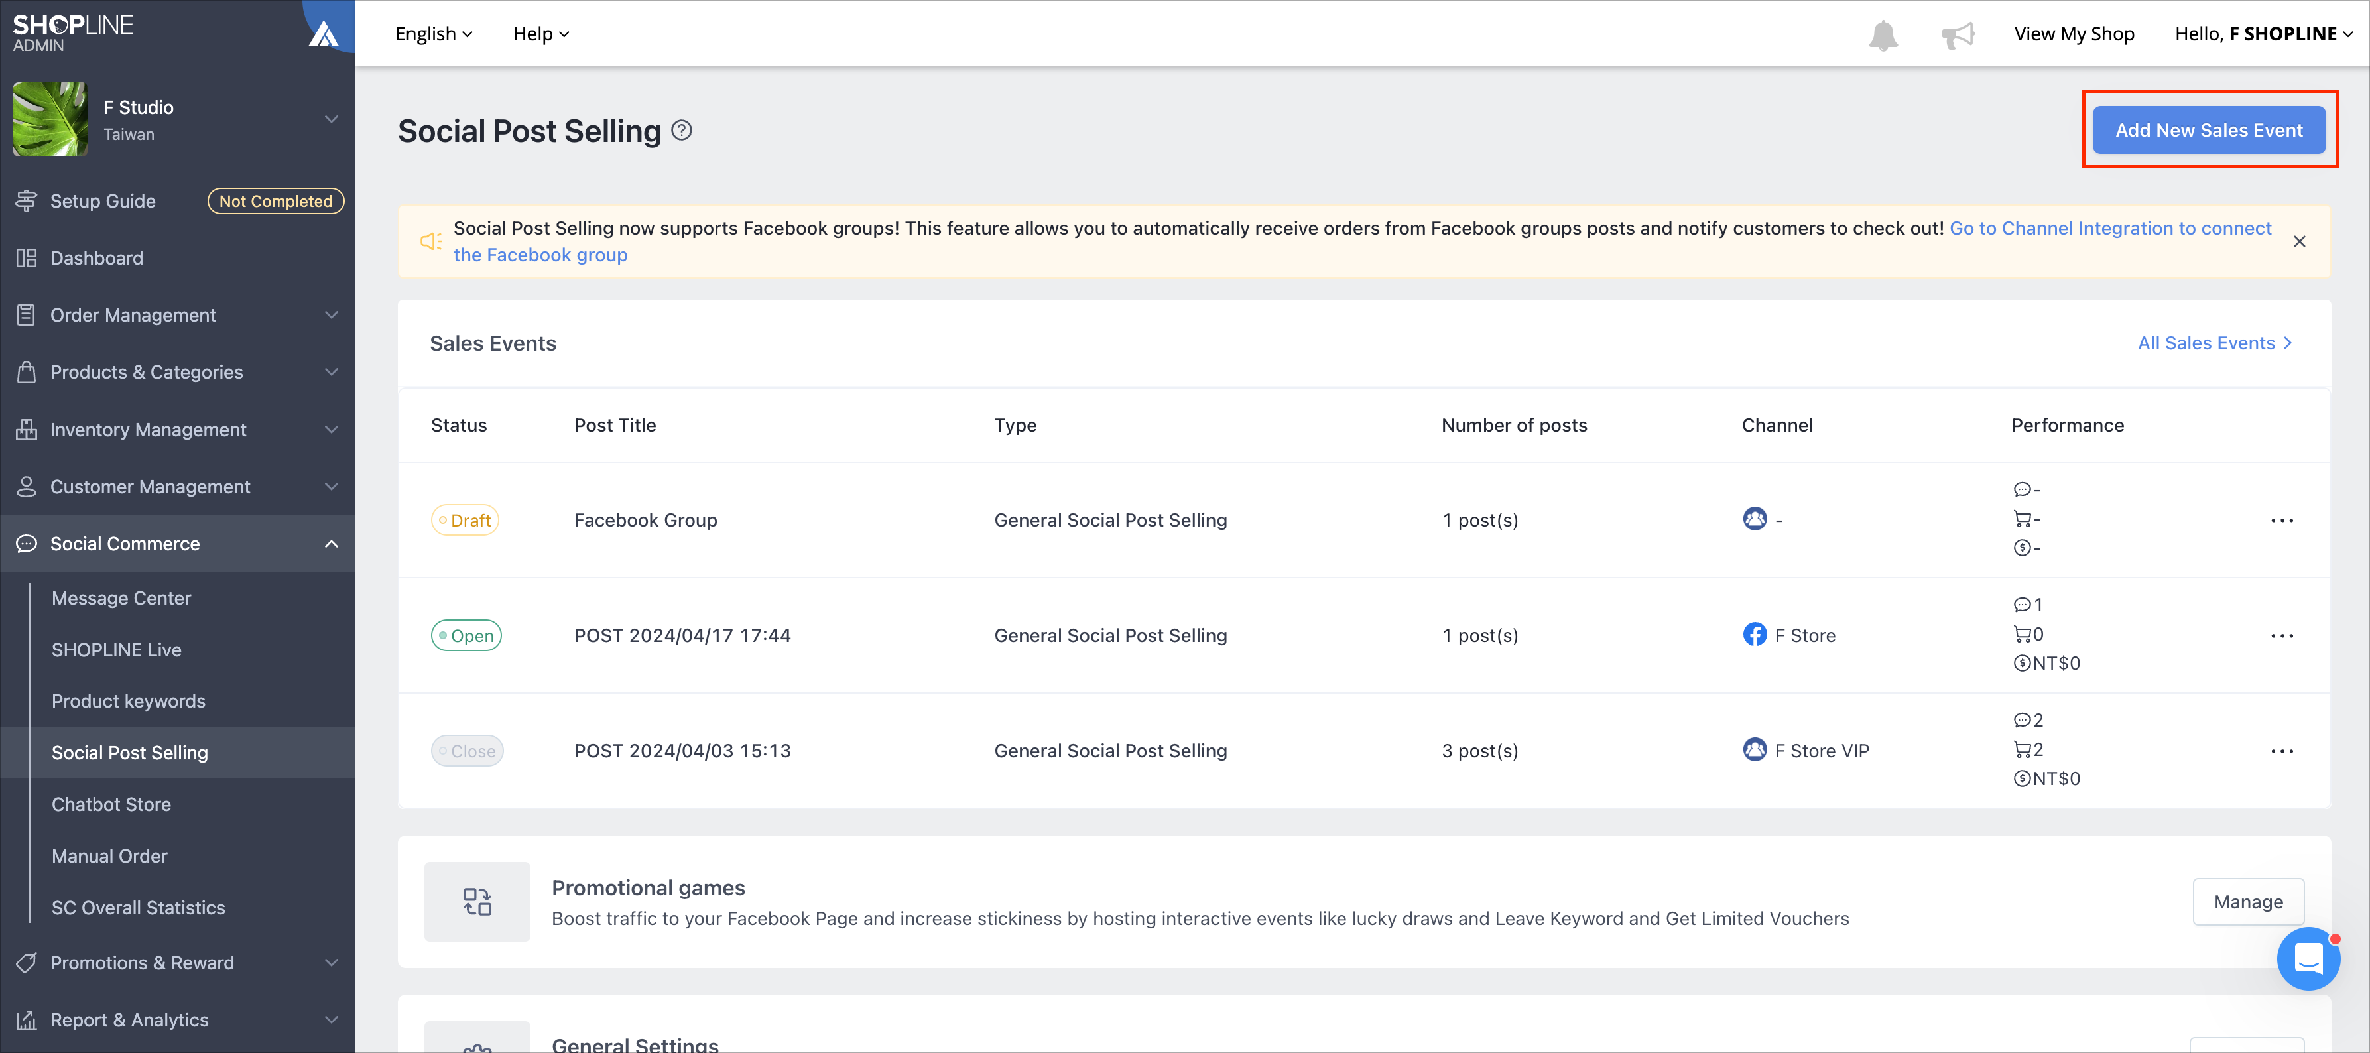
Task: Click the Customer Management person icon
Action: [x=26, y=487]
